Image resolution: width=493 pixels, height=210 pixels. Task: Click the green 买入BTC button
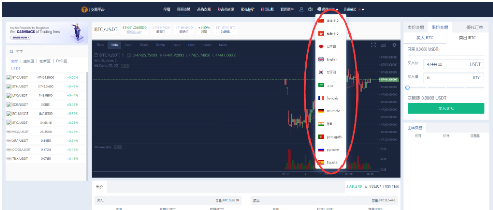pos(446,108)
